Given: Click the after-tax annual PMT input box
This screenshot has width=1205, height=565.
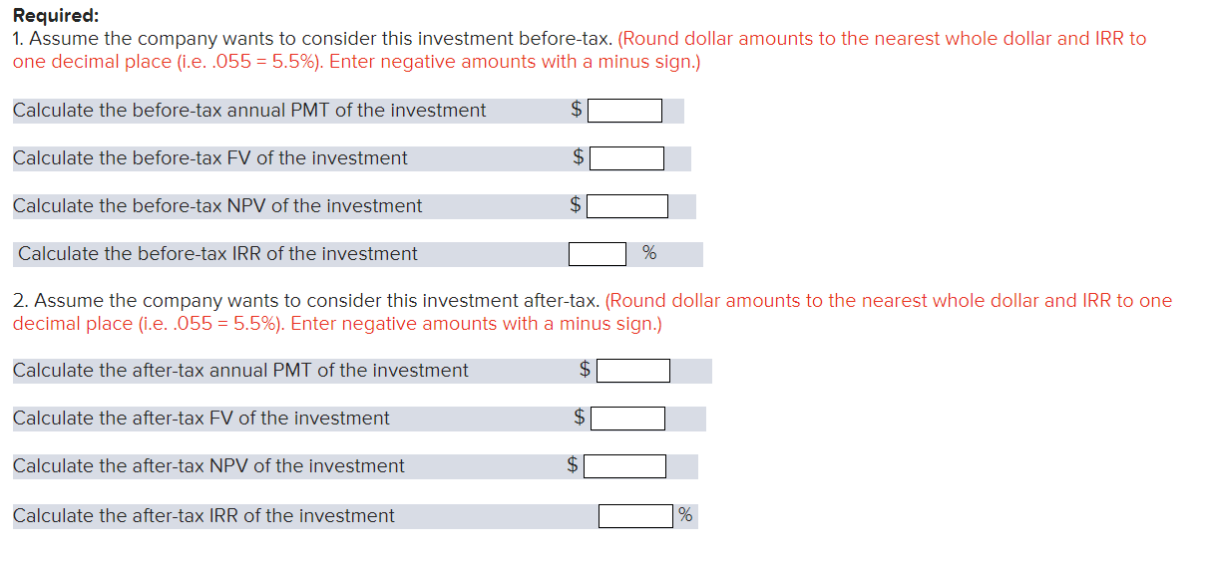Looking at the screenshot, I should click(x=633, y=371).
